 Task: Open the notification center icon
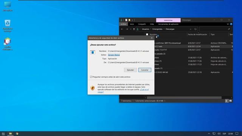237,133
